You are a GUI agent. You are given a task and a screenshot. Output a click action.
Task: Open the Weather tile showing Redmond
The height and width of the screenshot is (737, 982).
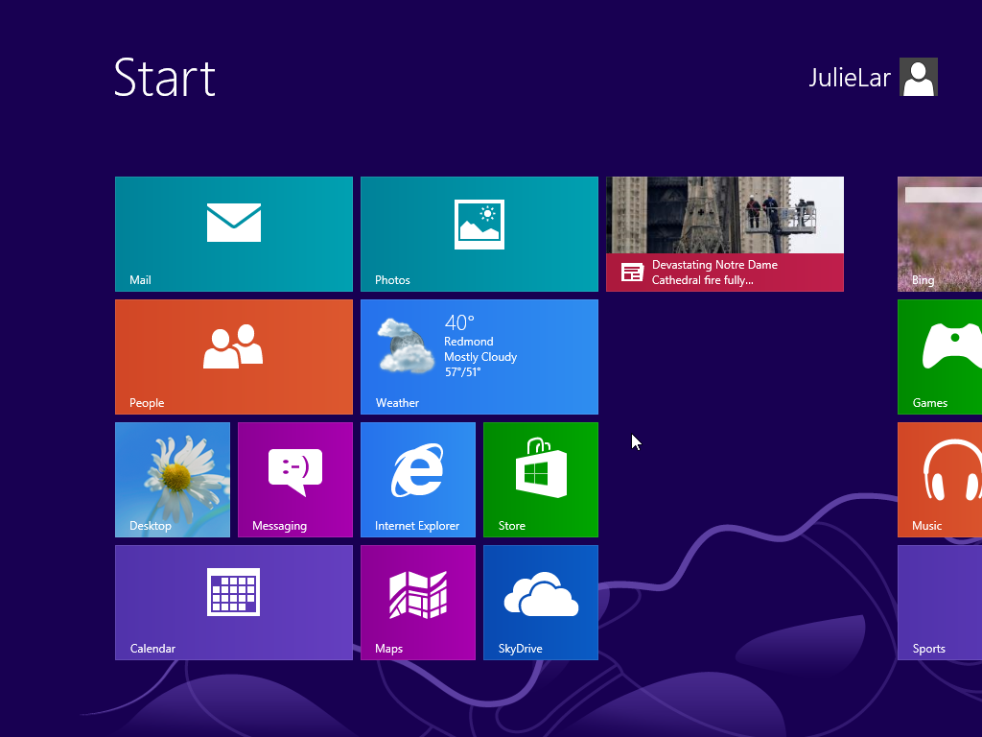tap(479, 357)
